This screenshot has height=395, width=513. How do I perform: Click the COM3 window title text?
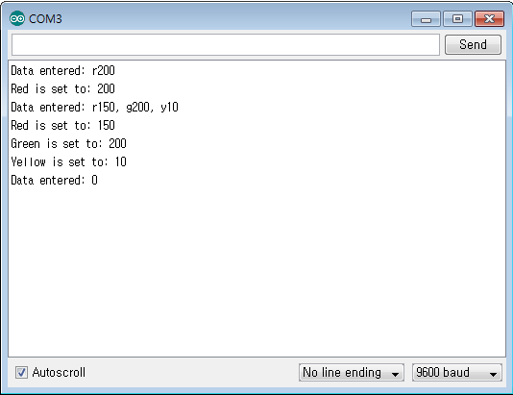click(45, 19)
